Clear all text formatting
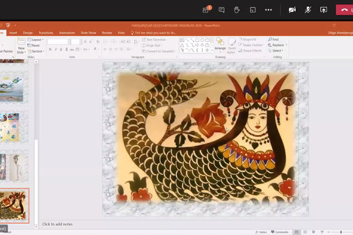353x235 pixels. 98,42
